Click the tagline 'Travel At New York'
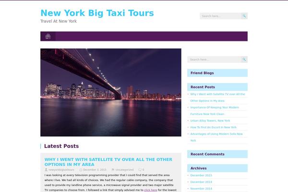The width and height of the screenshot is (288, 192). 59,21
